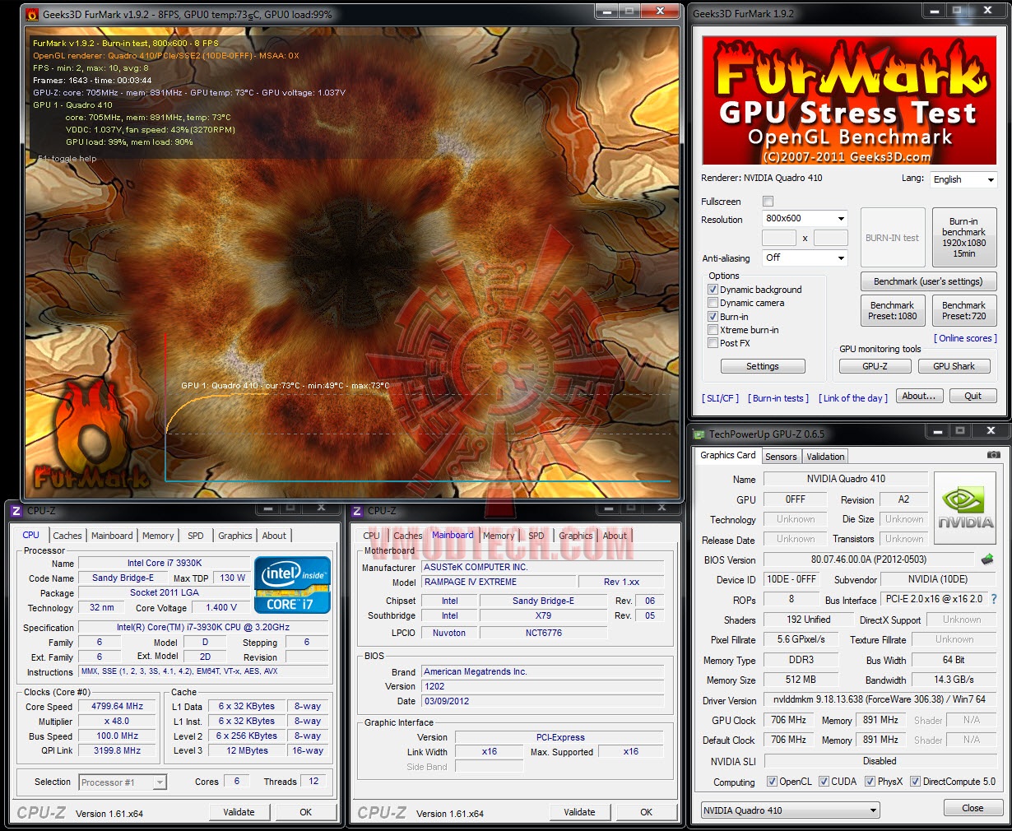The width and height of the screenshot is (1012, 831).
Task: Click the GPU-Z Name field NVIDIA Quadro 410
Action: (846, 479)
